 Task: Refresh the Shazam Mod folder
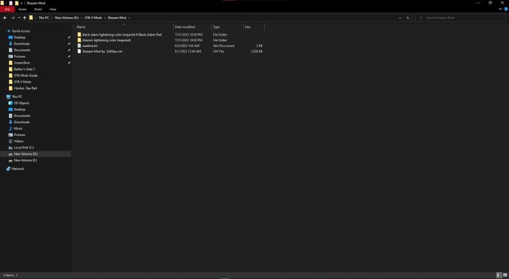408,18
